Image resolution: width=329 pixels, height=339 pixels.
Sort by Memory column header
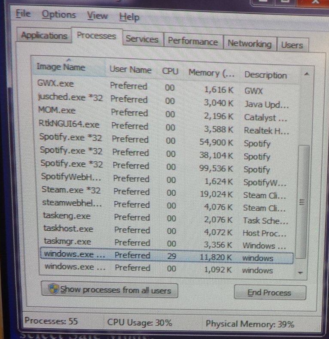coord(211,73)
